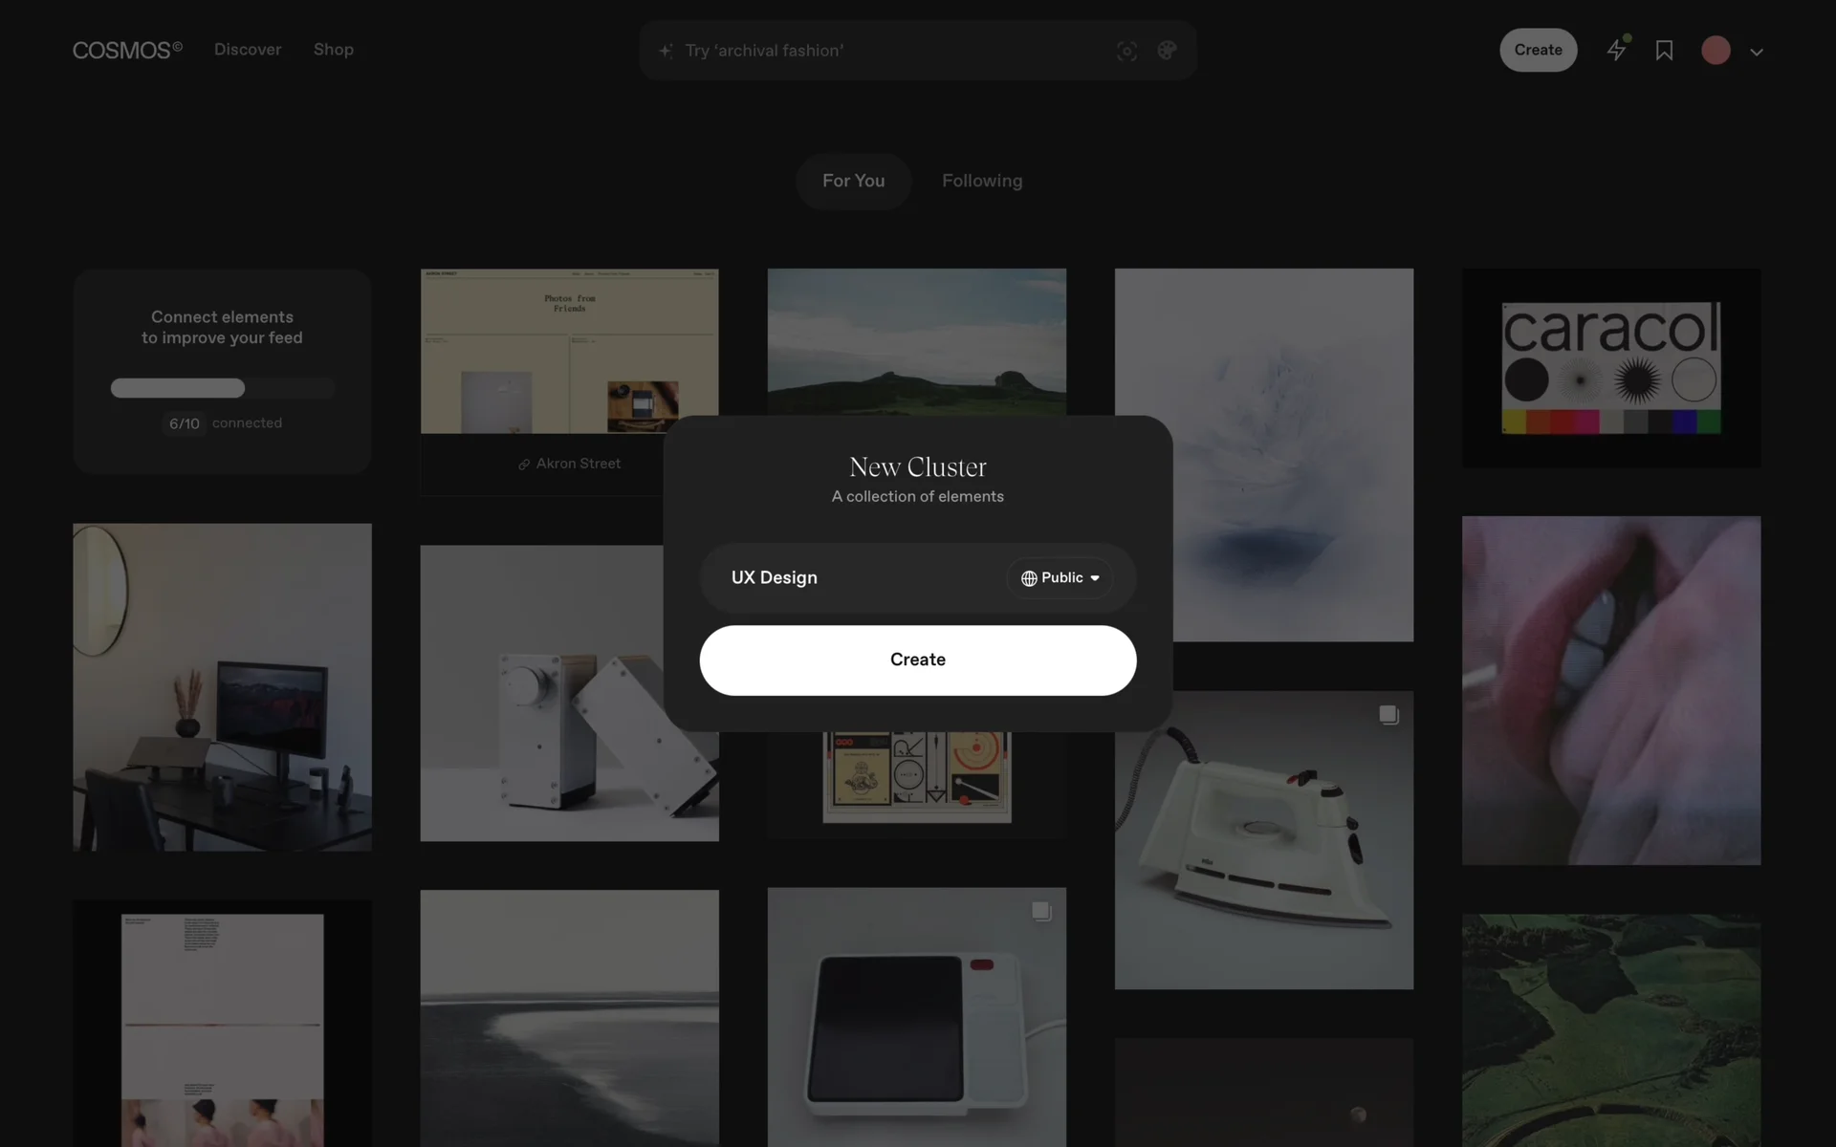Click multi-image stack icon on iron photo

pos(1388,715)
